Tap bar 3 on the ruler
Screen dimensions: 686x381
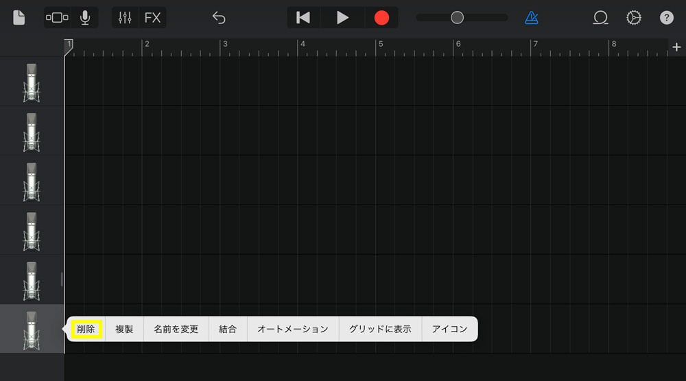pyautogui.click(x=225, y=44)
